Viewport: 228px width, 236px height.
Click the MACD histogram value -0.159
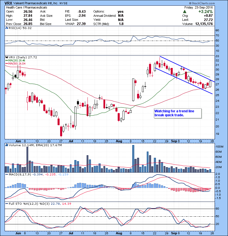63,174
